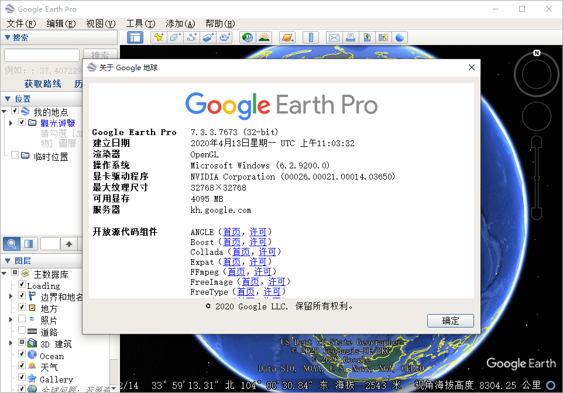The image size is (563, 393).
Task: Toggle sunlight across the landscape icon
Action: point(265,37)
